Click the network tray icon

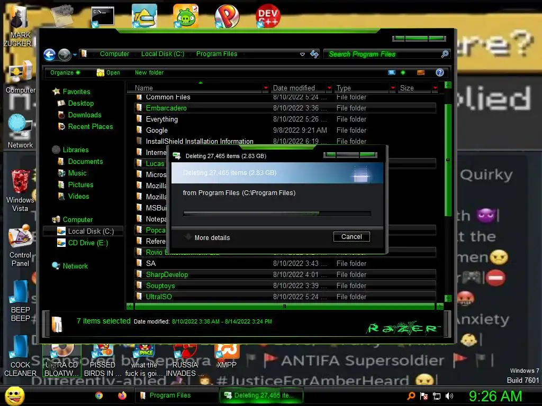click(x=437, y=396)
